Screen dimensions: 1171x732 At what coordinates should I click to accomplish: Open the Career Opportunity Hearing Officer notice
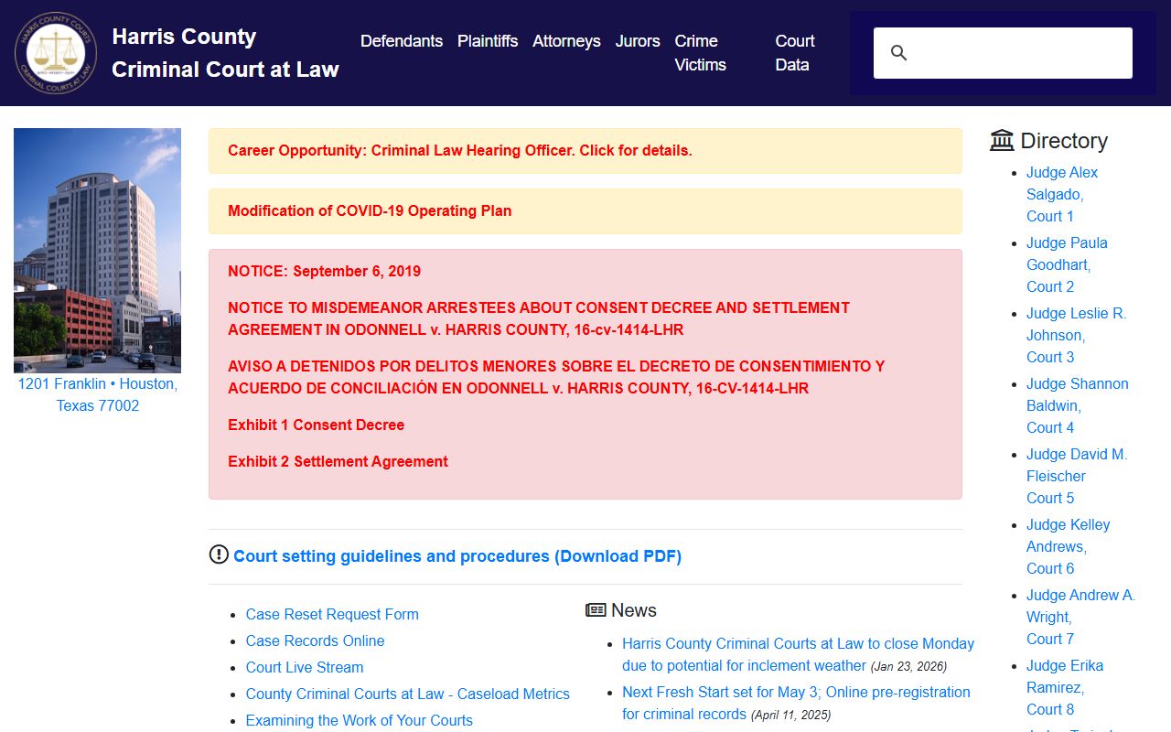click(460, 151)
